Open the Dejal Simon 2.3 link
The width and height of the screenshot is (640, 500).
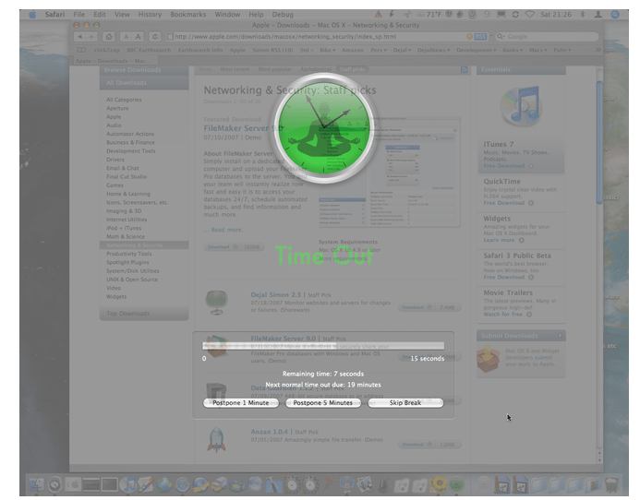coord(275,295)
